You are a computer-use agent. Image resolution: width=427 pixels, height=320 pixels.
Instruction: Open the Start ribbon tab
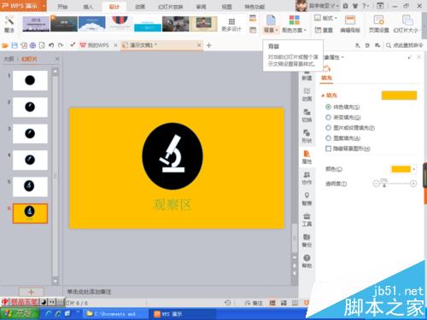[x=62, y=7]
